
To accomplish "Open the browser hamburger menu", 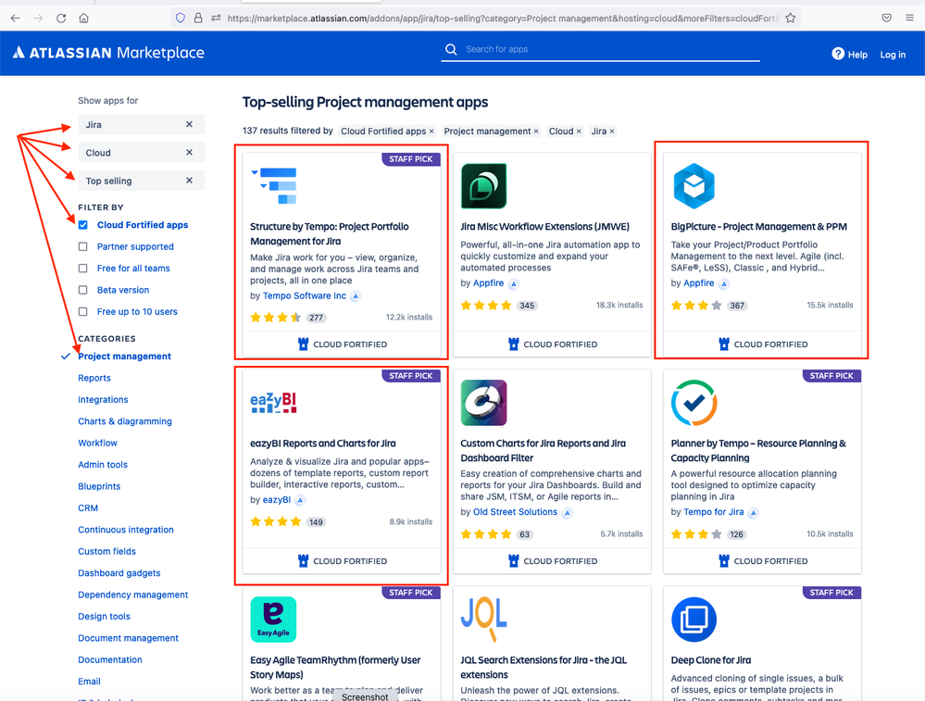I will (x=909, y=18).
